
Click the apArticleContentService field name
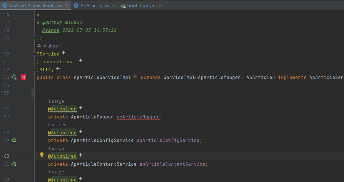coord(172,164)
